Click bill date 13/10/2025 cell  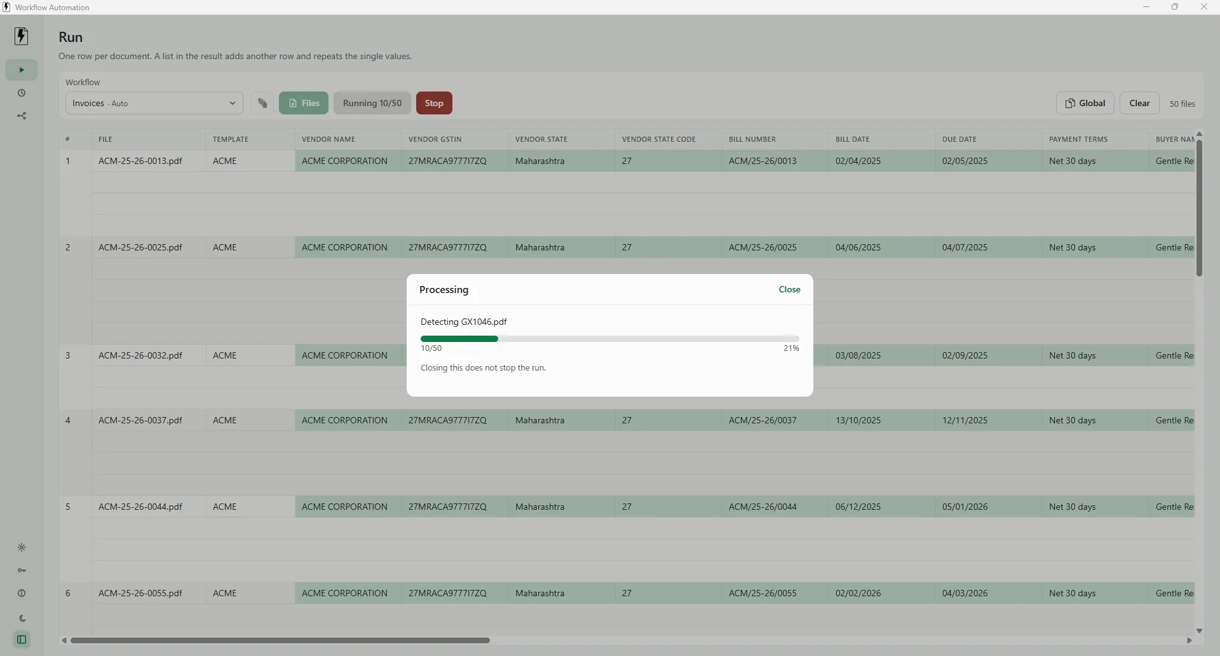click(882, 420)
